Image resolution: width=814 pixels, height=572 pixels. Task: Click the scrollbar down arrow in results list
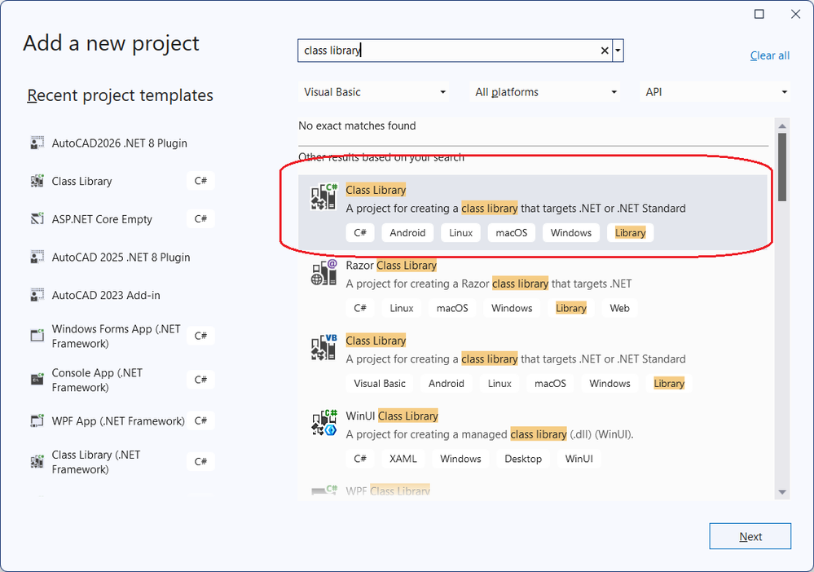click(x=782, y=492)
